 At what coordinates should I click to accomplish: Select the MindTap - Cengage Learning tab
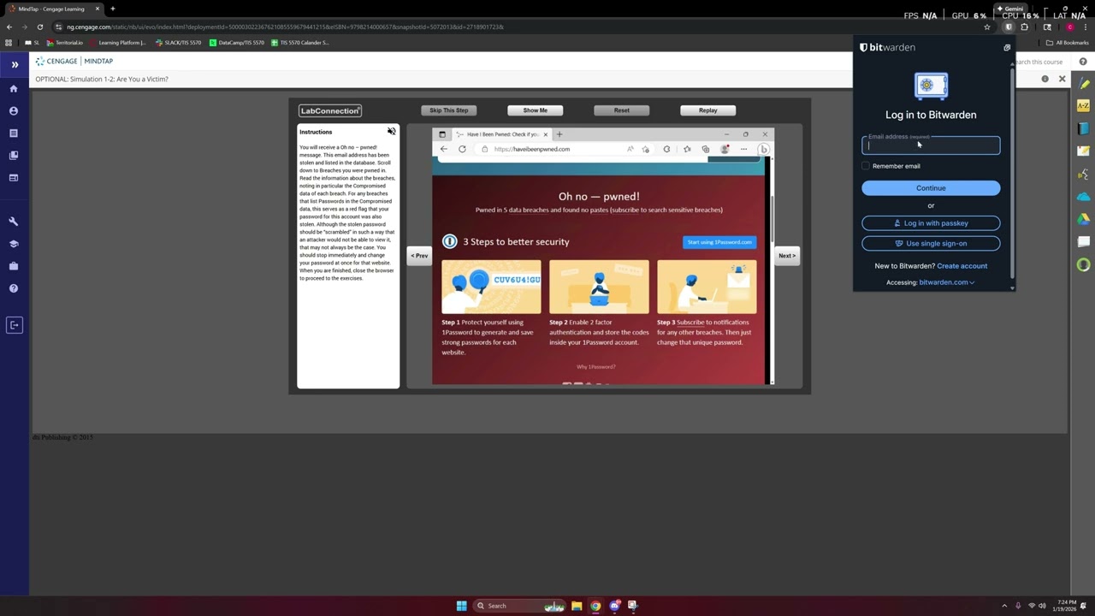(x=53, y=9)
